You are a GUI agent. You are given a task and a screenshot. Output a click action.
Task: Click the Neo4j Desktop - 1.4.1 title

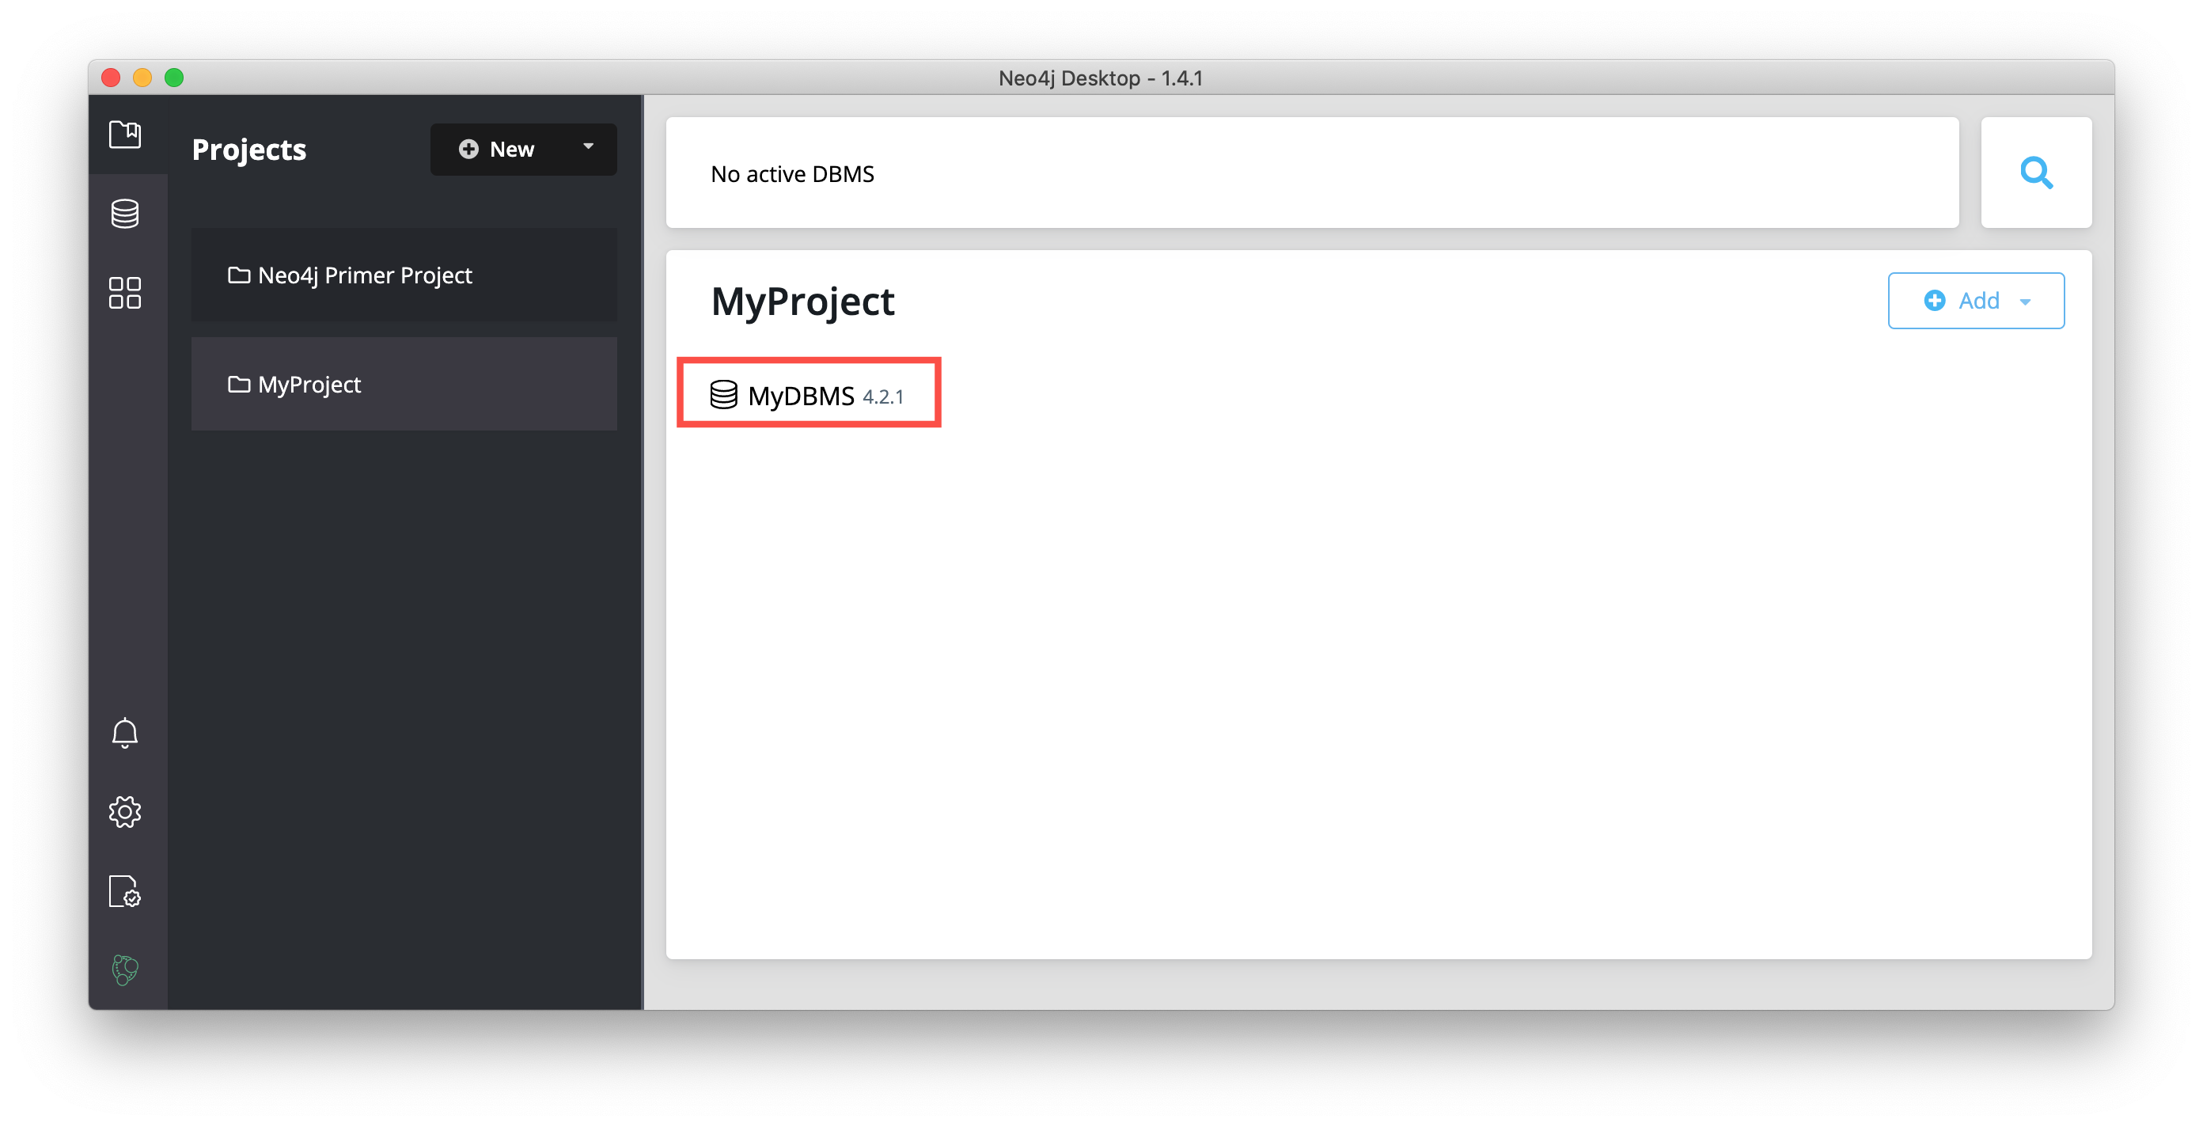[x=1101, y=78]
